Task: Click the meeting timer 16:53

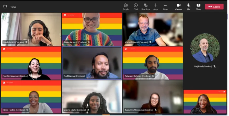Action: (x=13, y=7)
